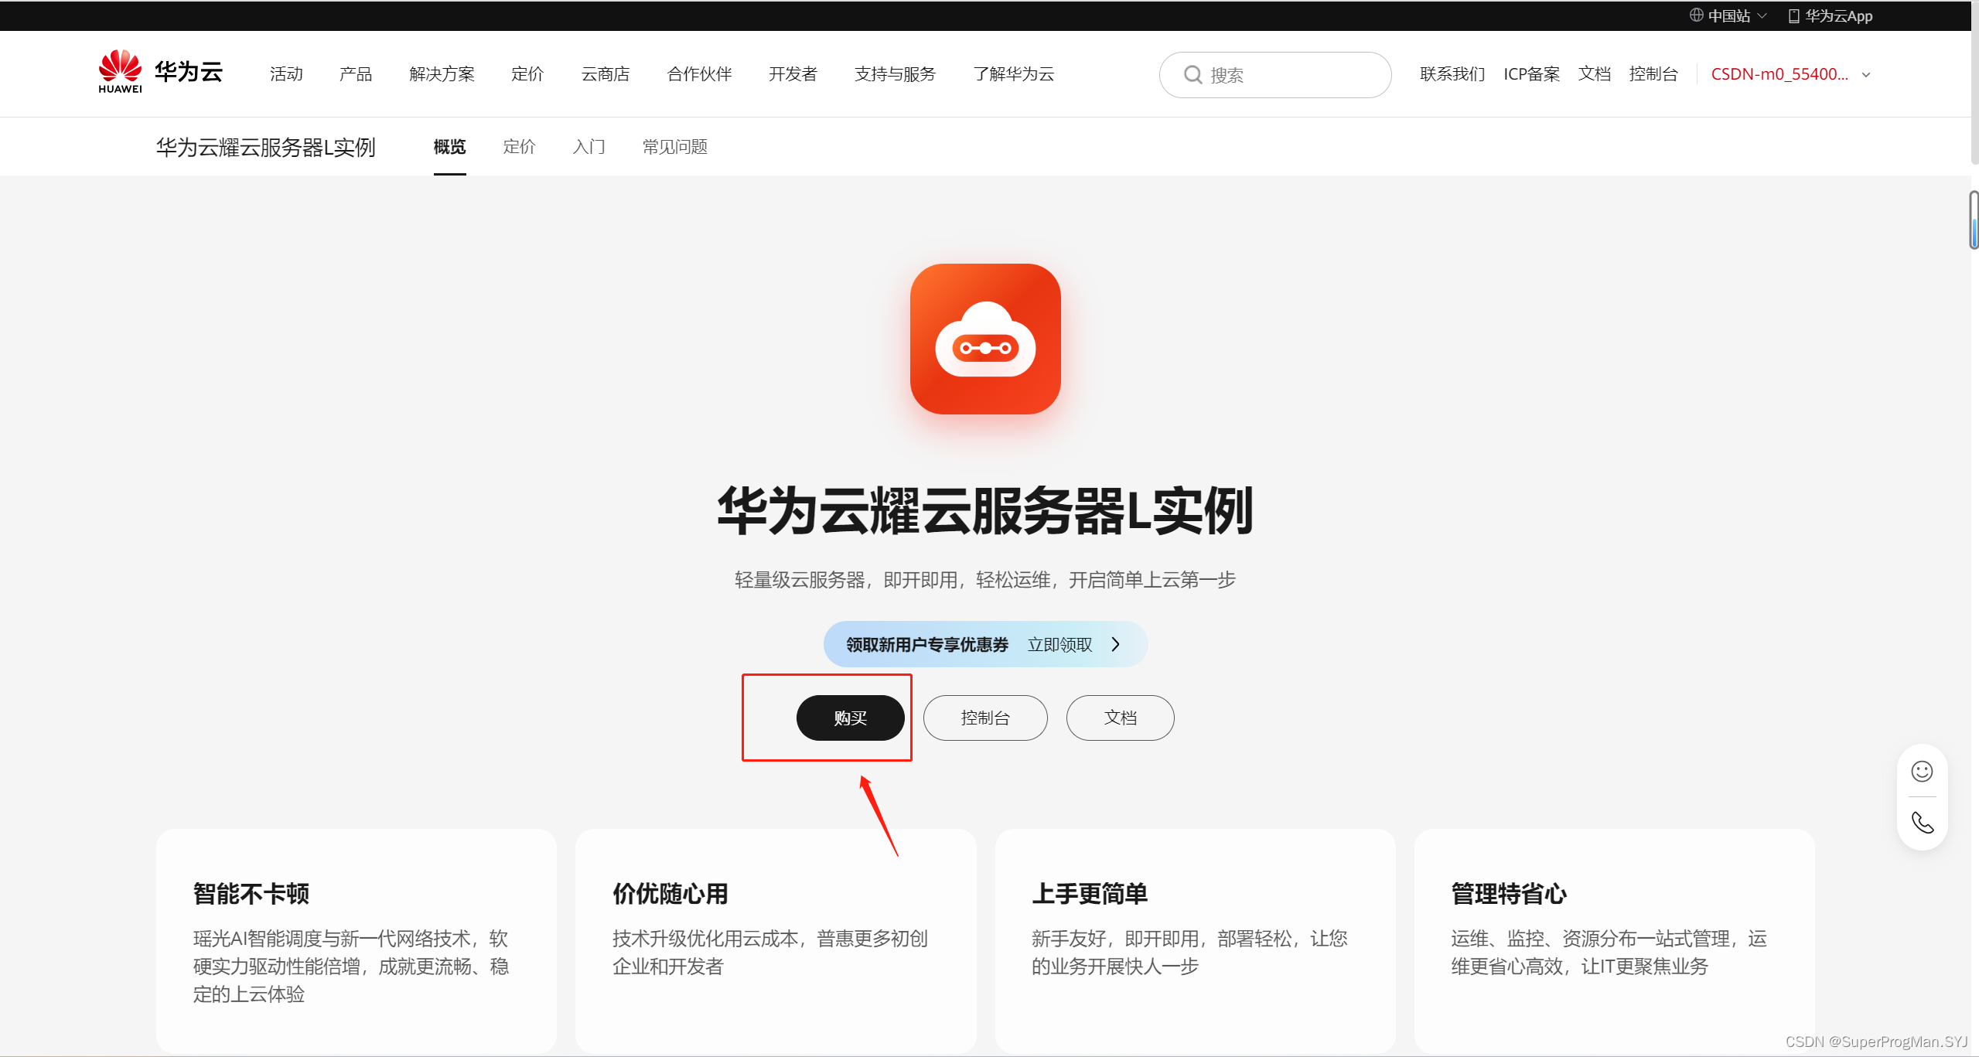Click the search magnifier icon
This screenshot has width=1979, height=1057.
click(x=1193, y=75)
